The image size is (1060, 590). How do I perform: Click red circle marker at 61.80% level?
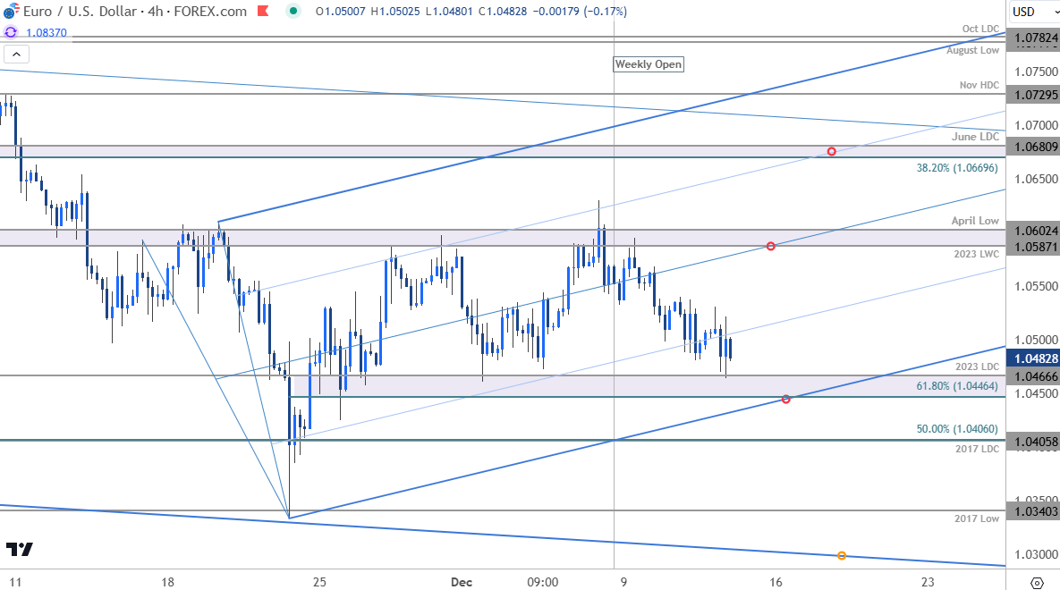coord(785,400)
